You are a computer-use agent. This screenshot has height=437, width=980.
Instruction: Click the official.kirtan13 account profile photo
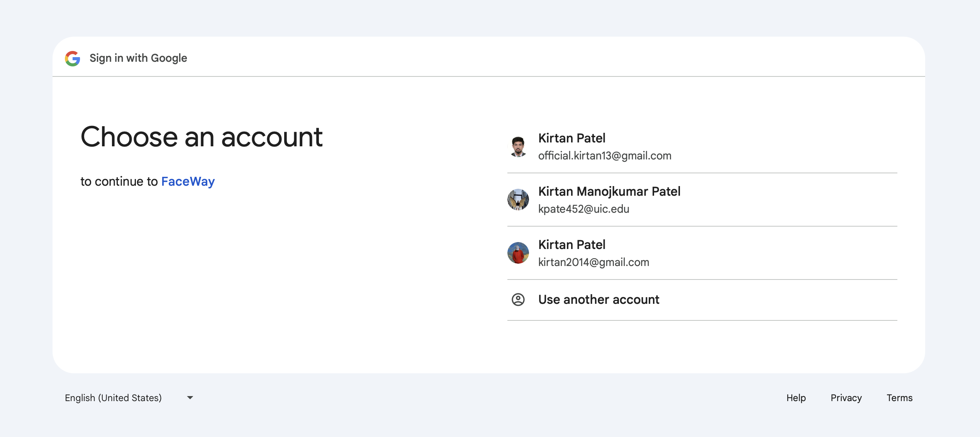(518, 146)
